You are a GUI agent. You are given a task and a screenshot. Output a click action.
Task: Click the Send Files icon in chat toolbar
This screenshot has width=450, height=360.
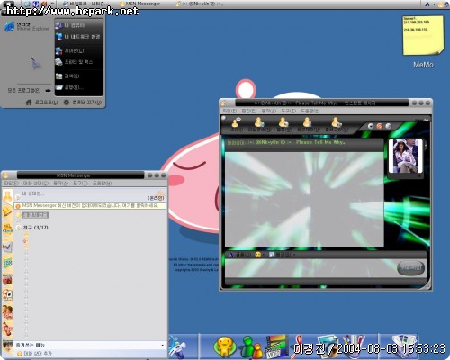(x=259, y=125)
